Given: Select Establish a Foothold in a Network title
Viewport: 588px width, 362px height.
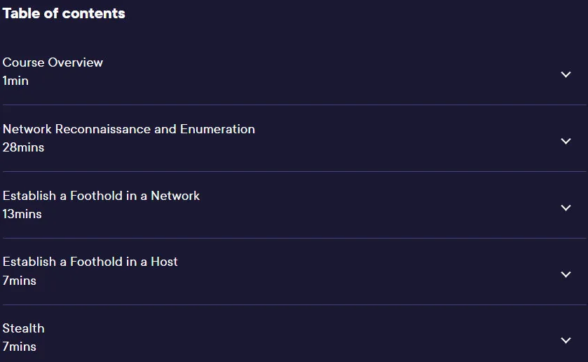Looking at the screenshot, I should (101, 196).
